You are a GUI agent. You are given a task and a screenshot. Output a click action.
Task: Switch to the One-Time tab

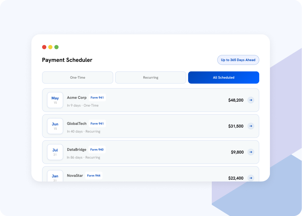pos(78,78)
